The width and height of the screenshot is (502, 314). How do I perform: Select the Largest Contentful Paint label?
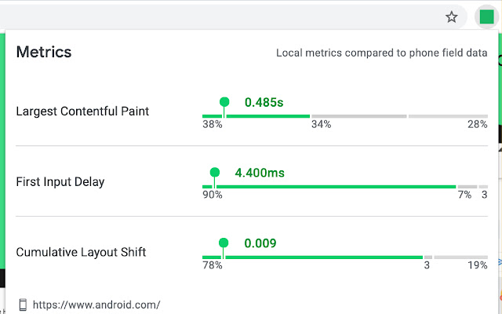pos(82,111)
